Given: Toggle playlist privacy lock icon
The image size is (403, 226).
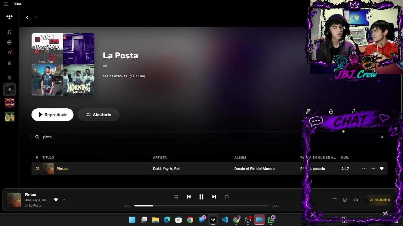Looking at the screenshot, I should pos(331,111).
